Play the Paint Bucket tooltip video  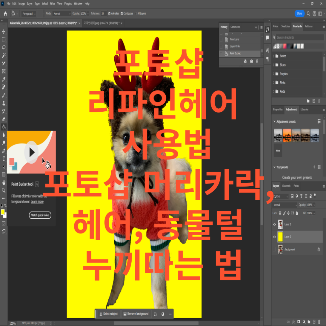31,152
